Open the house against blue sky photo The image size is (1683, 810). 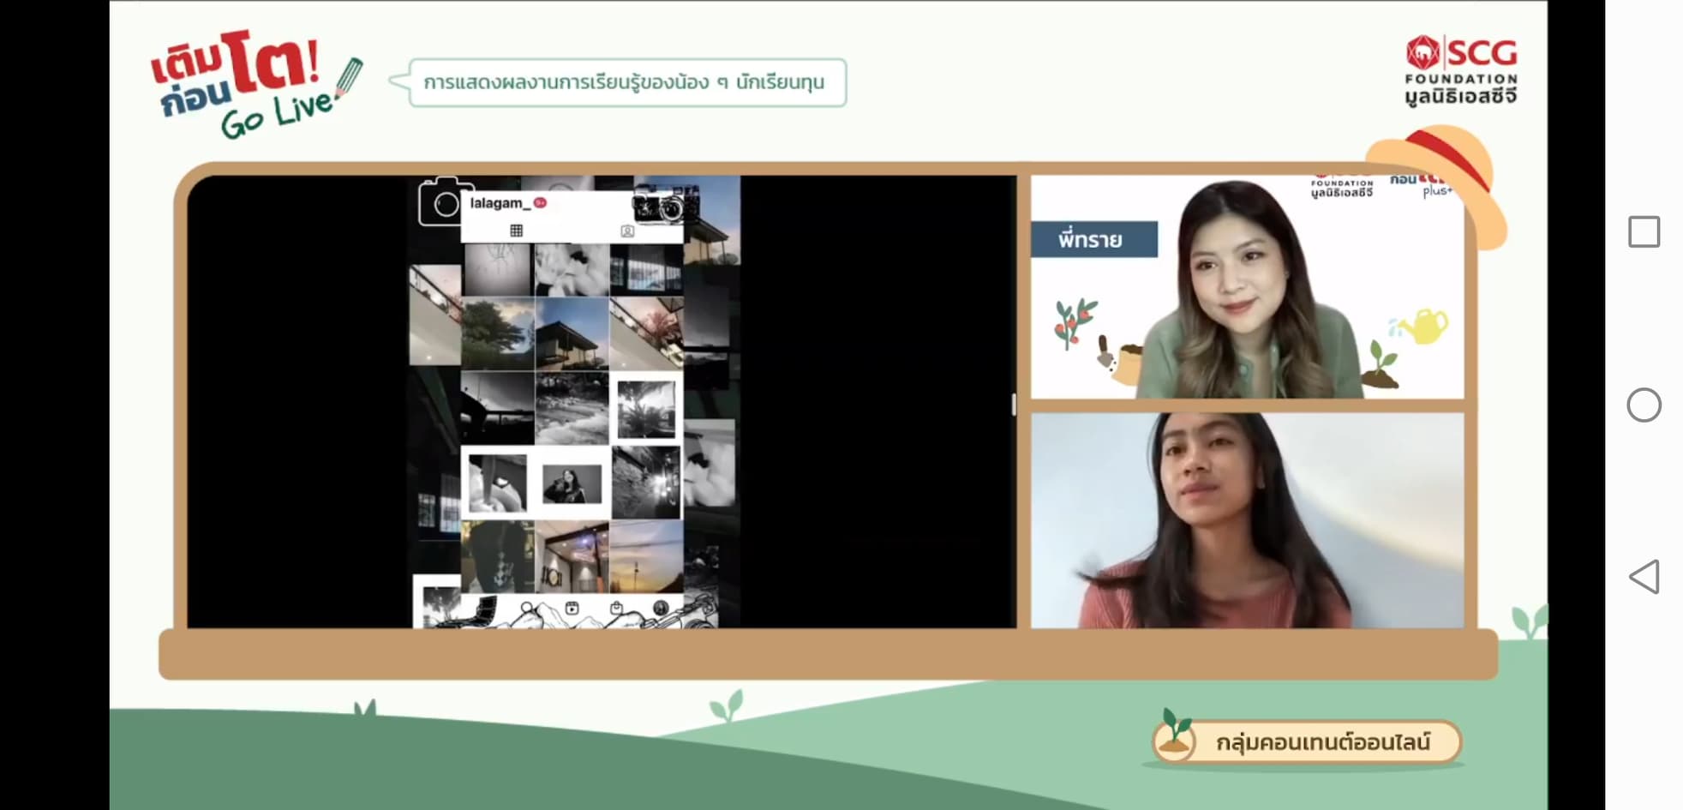[x=572, y=334]
